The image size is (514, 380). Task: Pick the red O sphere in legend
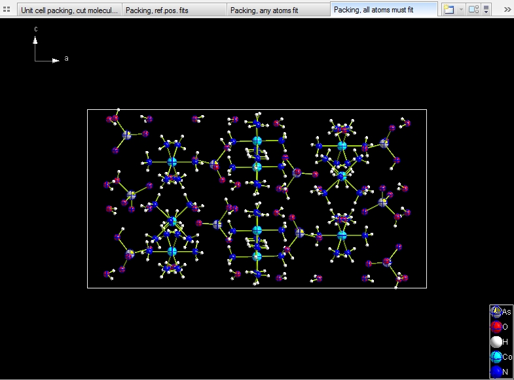click(x=496, y=326)
